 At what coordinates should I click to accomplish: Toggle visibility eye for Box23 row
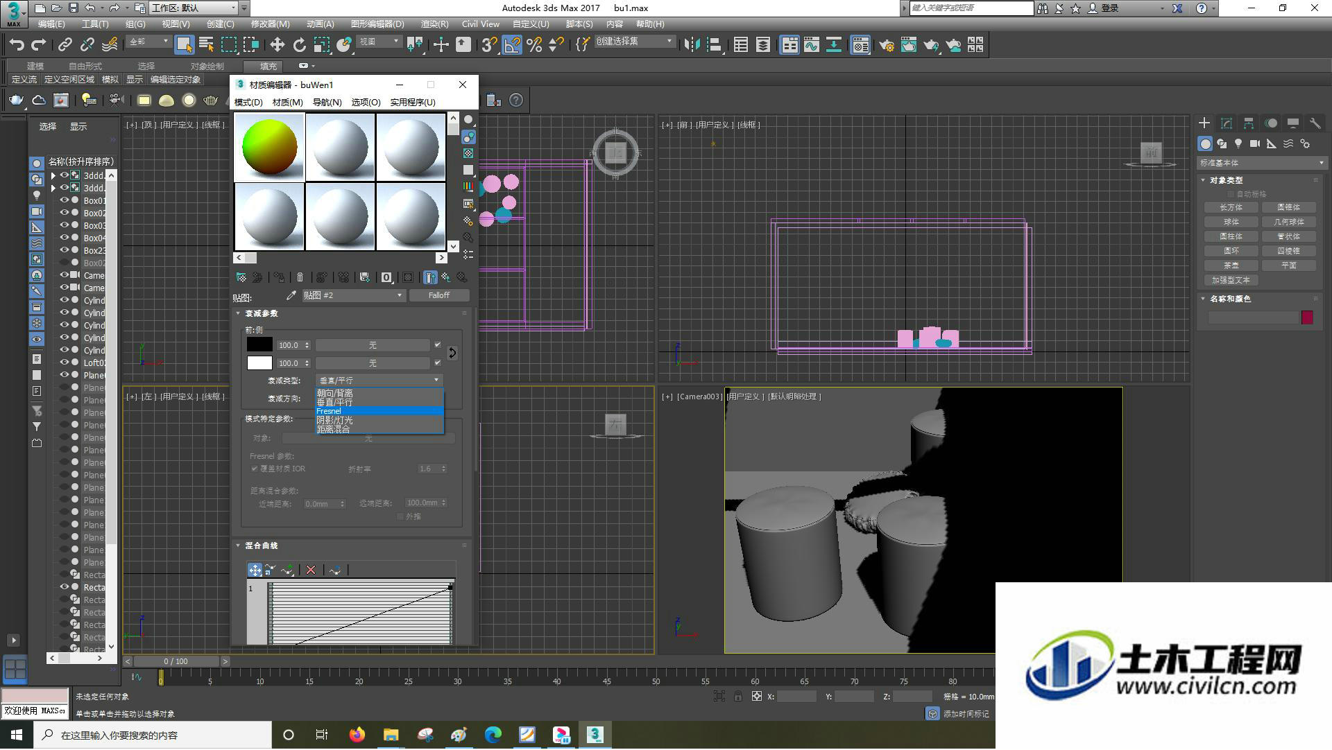coord(65,250)
